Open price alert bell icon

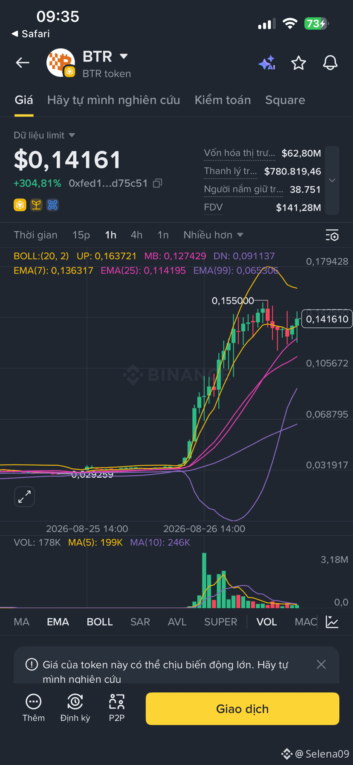pos(330,63)
